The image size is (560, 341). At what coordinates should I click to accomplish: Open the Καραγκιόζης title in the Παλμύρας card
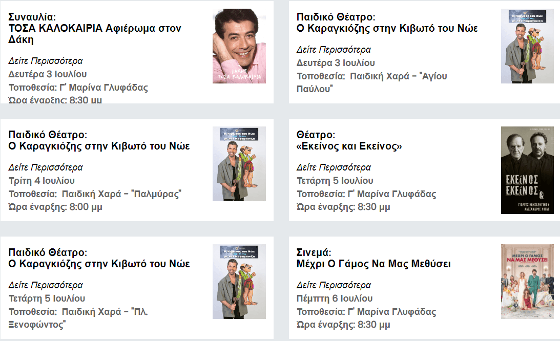[x=99, y=146]
